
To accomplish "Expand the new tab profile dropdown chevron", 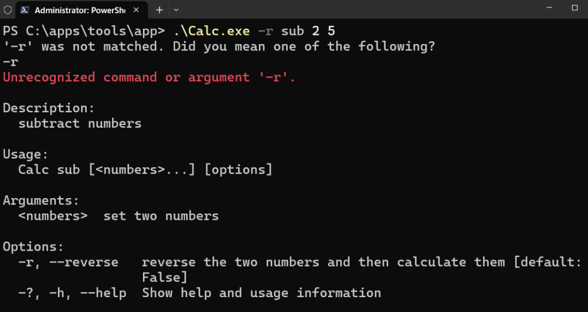I will click(x=176, y=10).
